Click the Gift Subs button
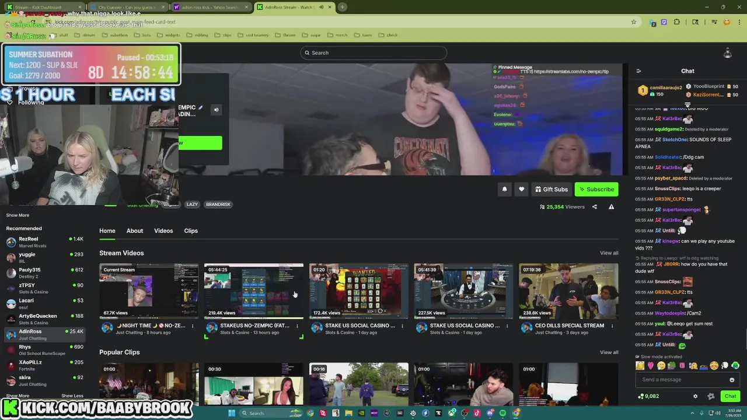The image size is (747, 420). click(551, 189)
